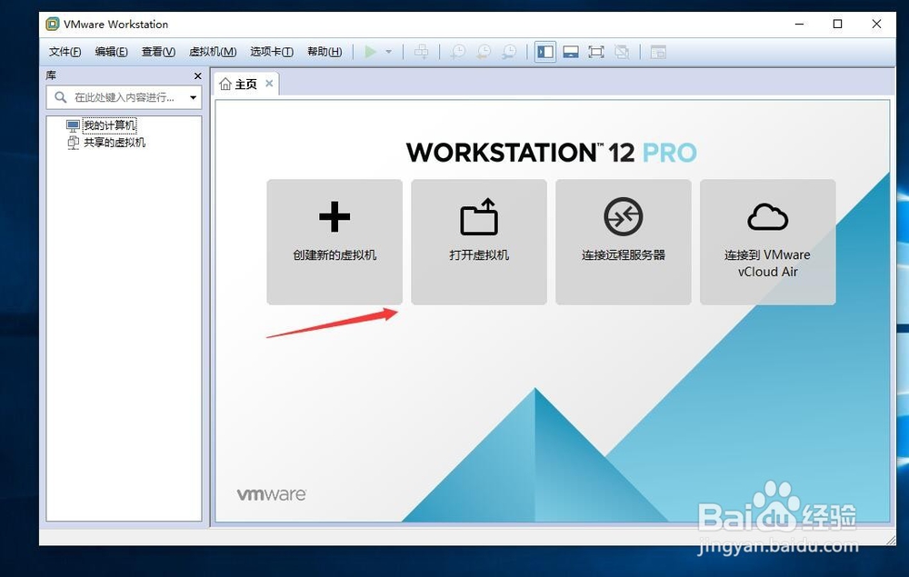
Task: Click the send Ctrl+Alt+Del toolbar icon
Action: tap(422, 52)
